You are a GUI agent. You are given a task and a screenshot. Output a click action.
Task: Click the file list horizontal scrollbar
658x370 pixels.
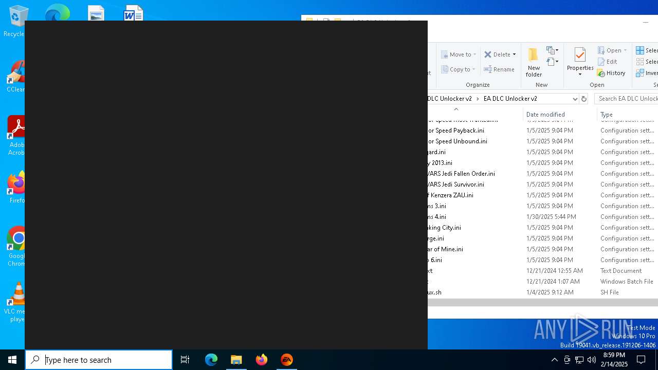[543, 303]
